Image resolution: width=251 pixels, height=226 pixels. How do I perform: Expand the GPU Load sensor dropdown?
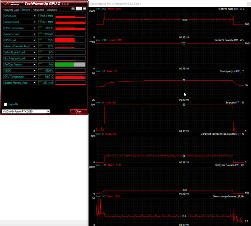(34, 40)
